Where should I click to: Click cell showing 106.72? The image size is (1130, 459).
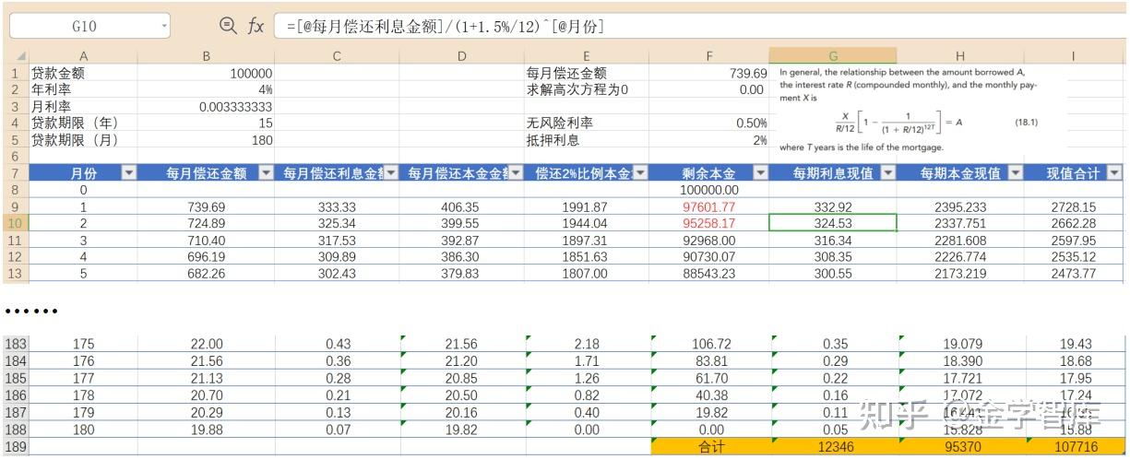(710, 344)
